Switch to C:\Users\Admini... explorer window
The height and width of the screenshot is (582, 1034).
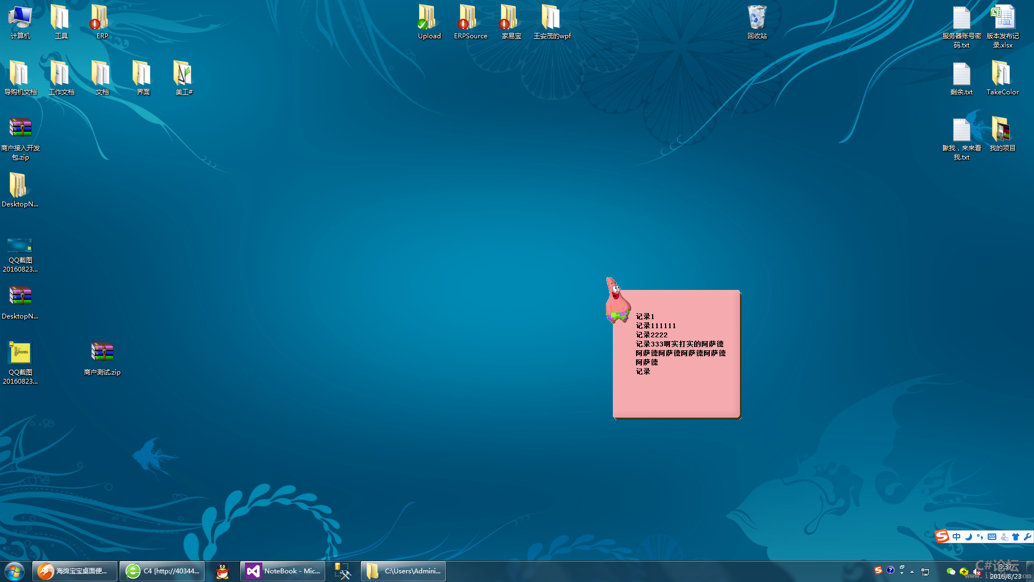pos(403,571)
